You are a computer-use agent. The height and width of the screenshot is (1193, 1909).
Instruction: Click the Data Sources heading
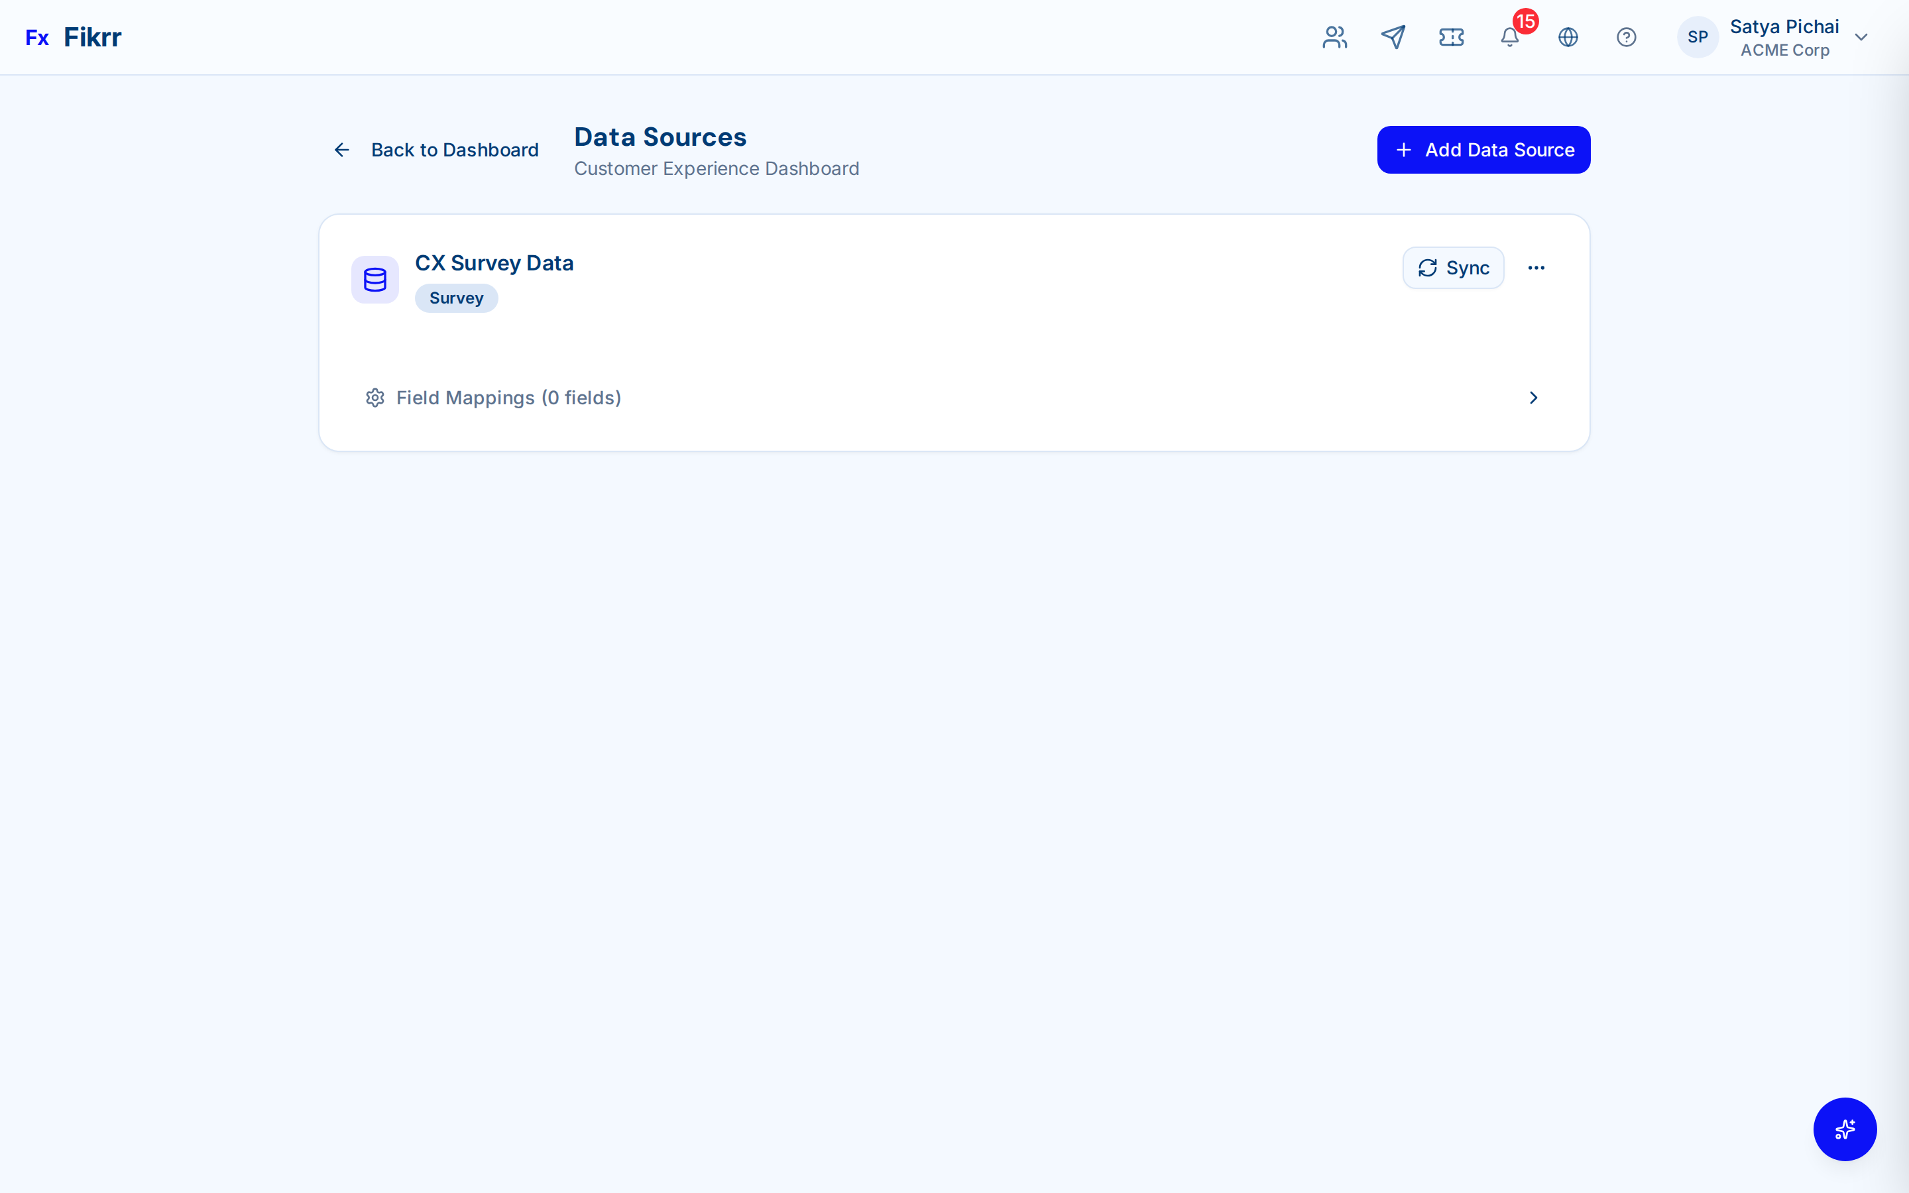(660, 136)
